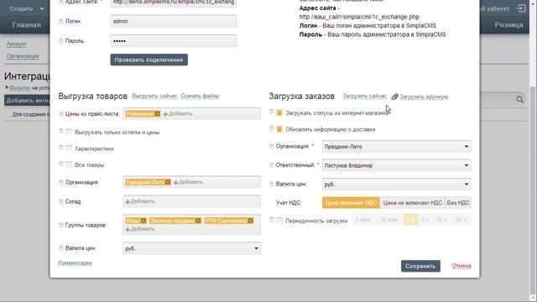Select Цена включает НДС option
Screen dimensions: 537x302
[351, 203]
